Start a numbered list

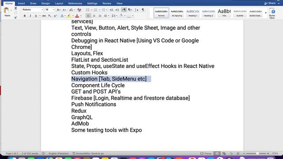click(x=96, y=10)
